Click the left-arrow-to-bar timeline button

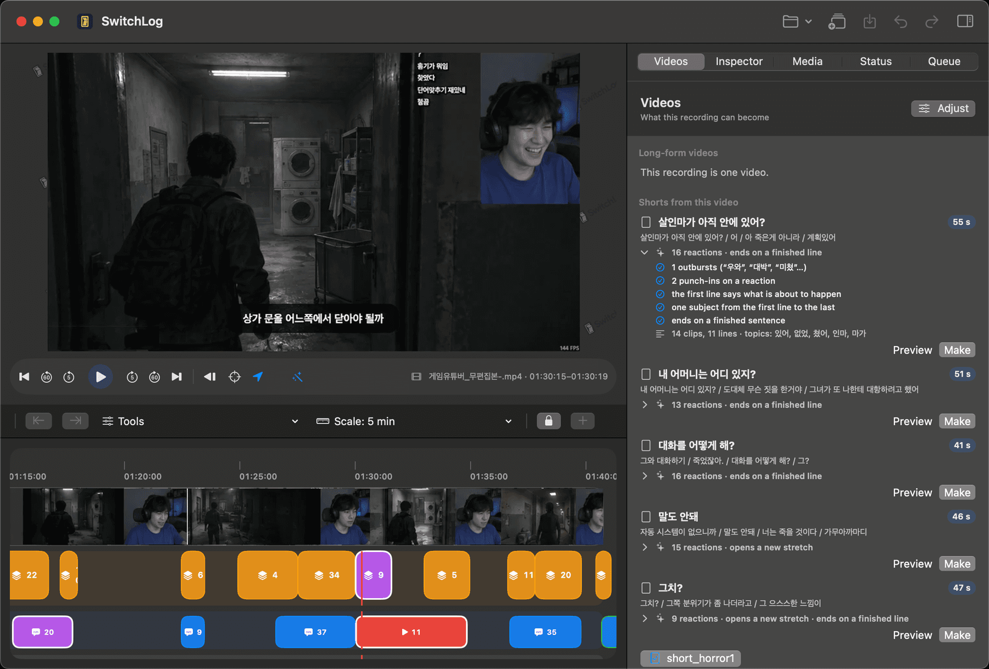click(38, 421)
